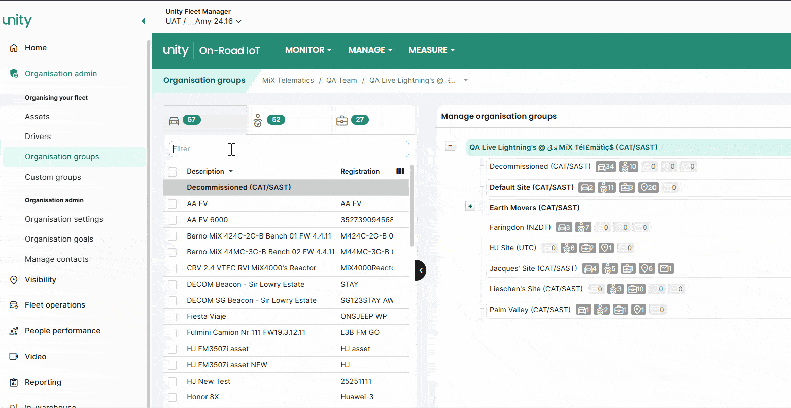This screenshot has width=791, height=408.
Task: Check the box for AA EV 6000
Action: tap(173, 220)
